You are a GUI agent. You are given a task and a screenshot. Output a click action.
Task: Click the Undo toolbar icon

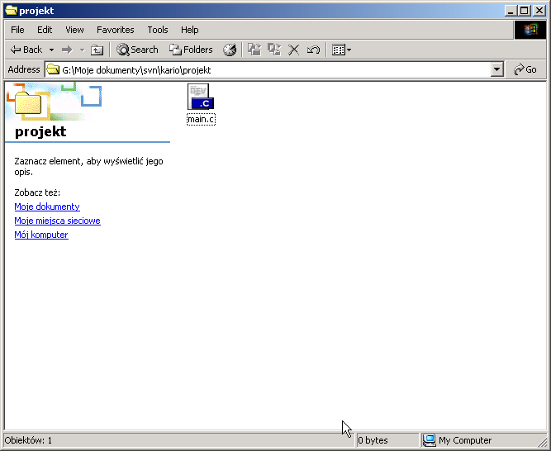click(x=313, y=50)
